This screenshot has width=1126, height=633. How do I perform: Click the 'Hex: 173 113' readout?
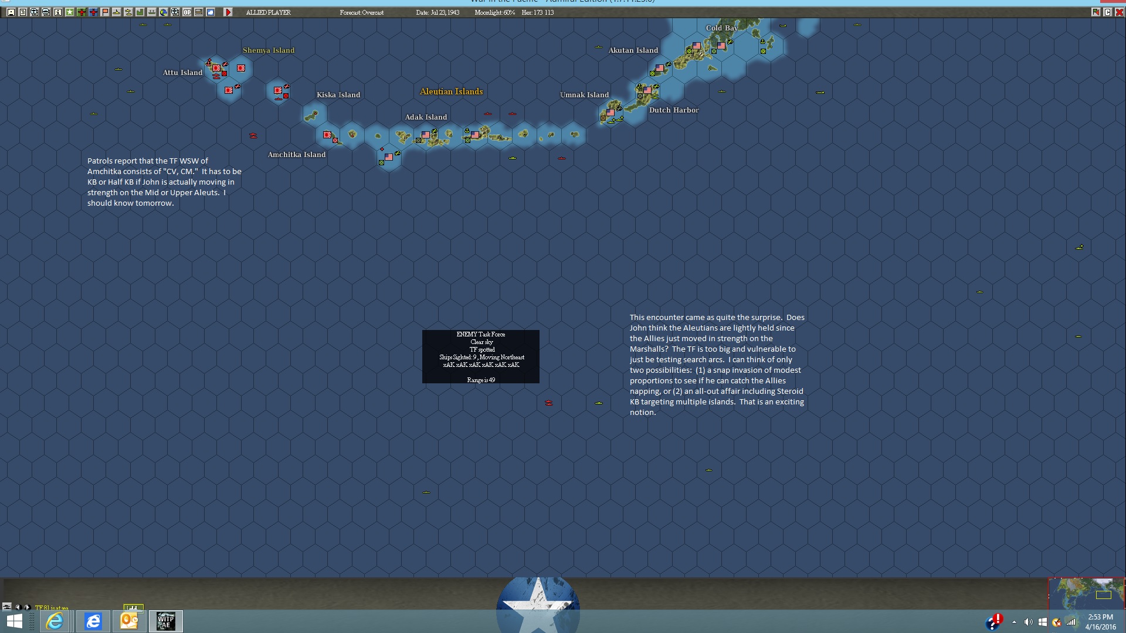[538, 12]
